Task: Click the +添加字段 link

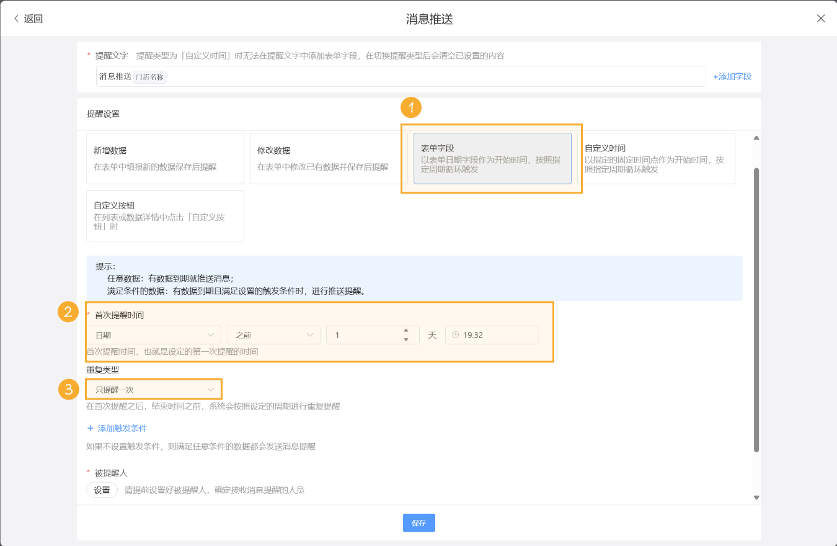Action: click(732, 76)
